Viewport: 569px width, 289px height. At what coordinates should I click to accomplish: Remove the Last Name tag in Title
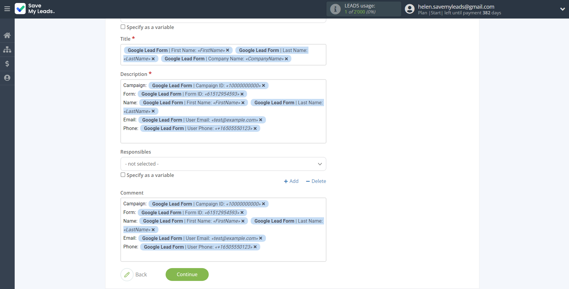point(153,59)
